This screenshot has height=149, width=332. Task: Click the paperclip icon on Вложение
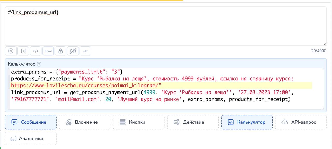coord(68,122)
